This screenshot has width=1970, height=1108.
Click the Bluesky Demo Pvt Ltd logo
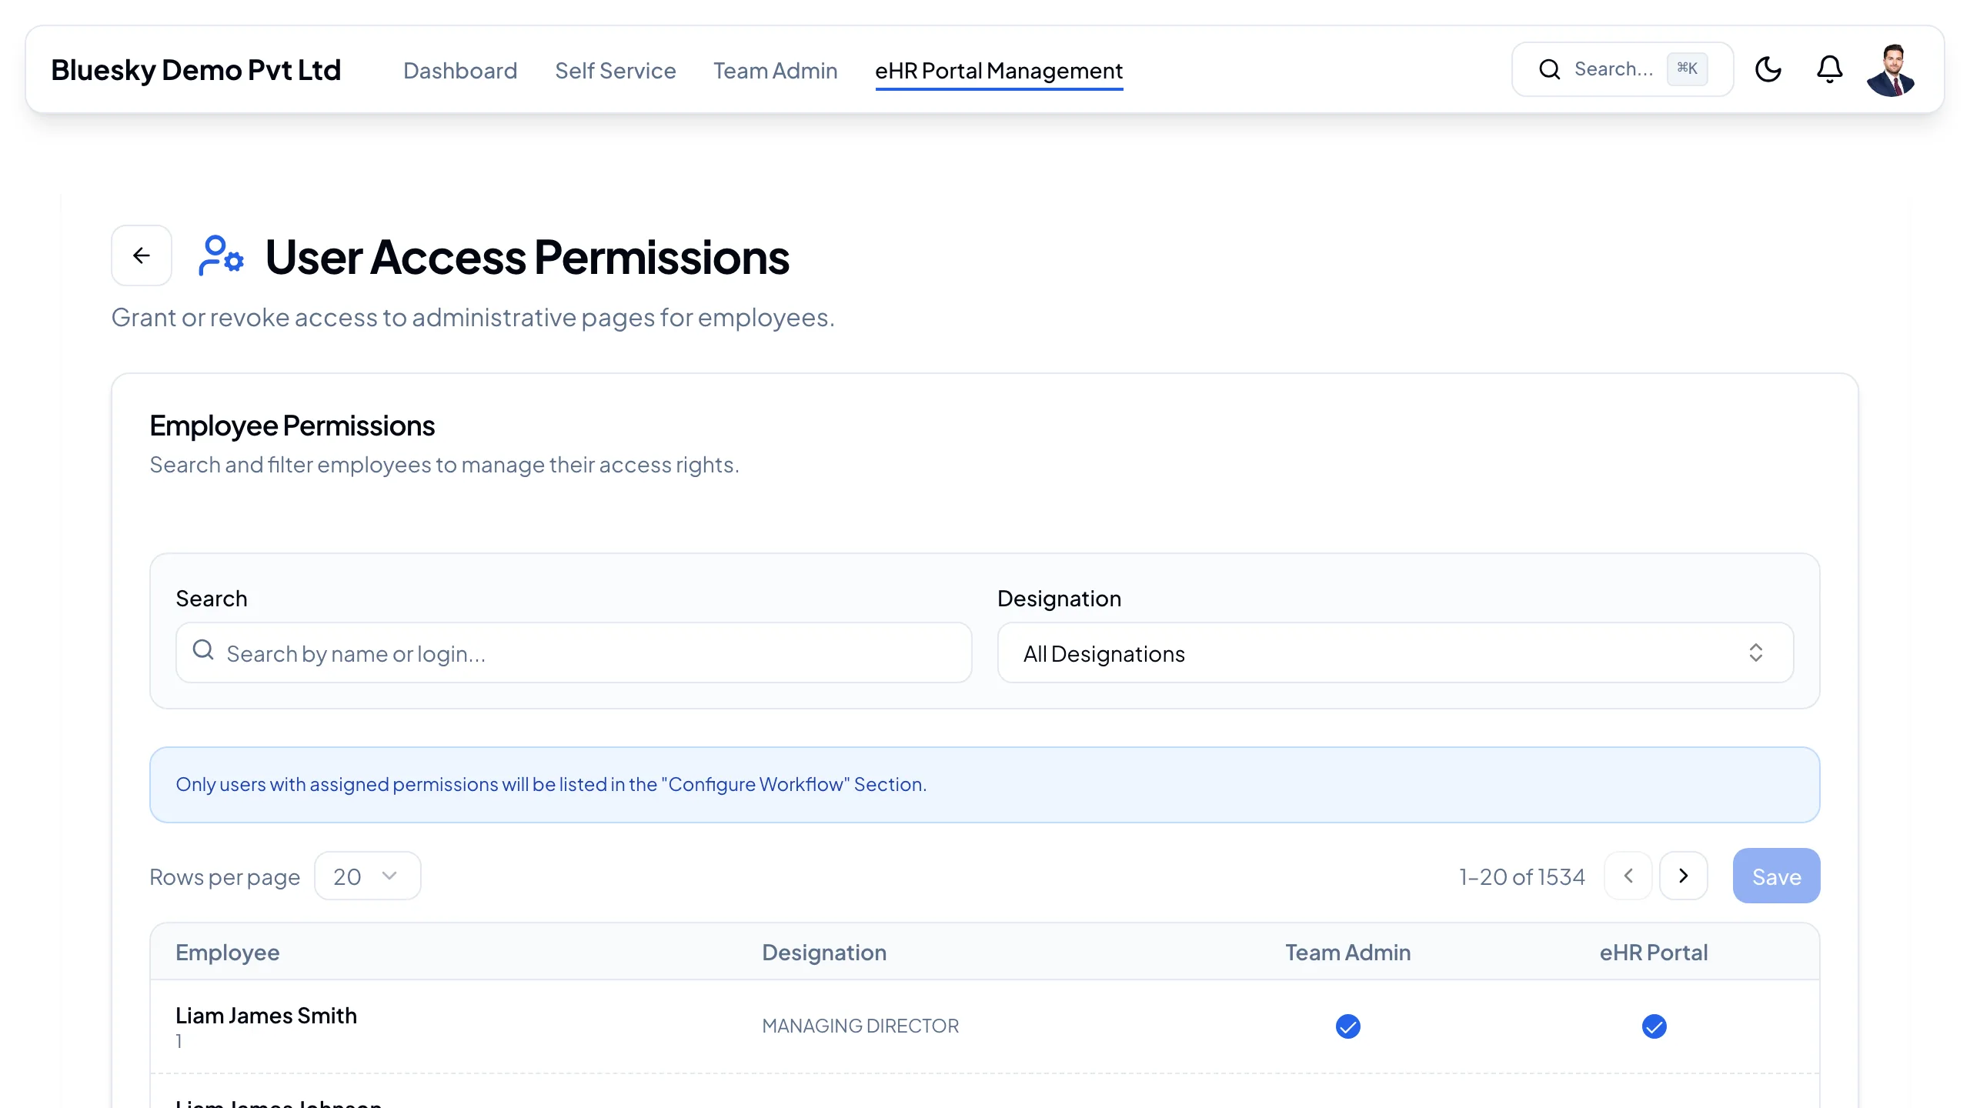click(196, 70)
